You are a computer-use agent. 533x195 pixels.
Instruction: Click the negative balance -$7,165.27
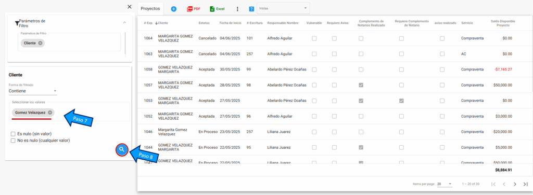coord(503,69)
